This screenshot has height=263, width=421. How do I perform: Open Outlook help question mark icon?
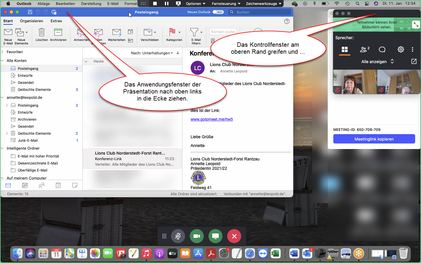pos(287,21)
